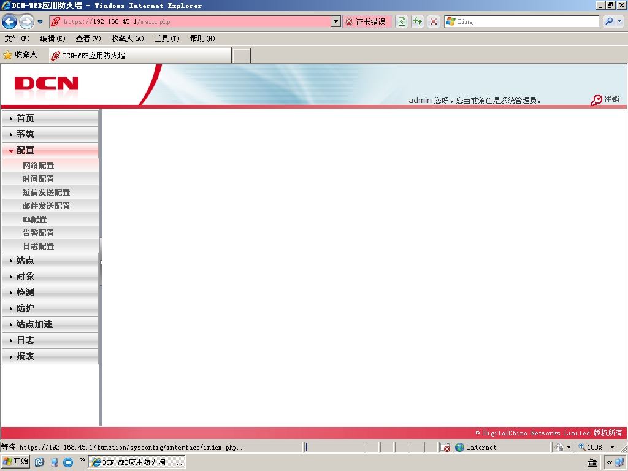Stop loading with the red X icon
Screen dimensions: 628x471
pos(433,21)
